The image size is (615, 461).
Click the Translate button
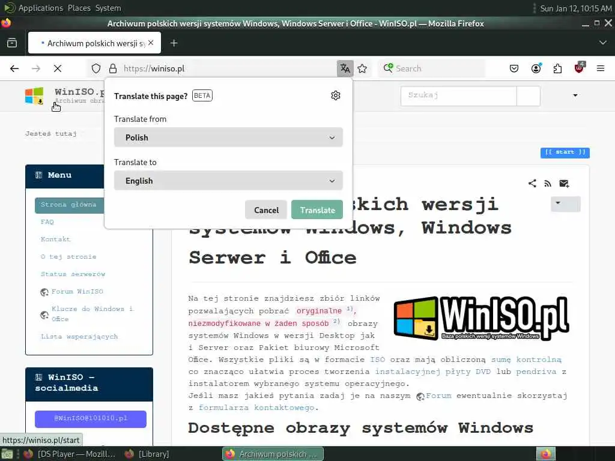click(x=317, y=209)
